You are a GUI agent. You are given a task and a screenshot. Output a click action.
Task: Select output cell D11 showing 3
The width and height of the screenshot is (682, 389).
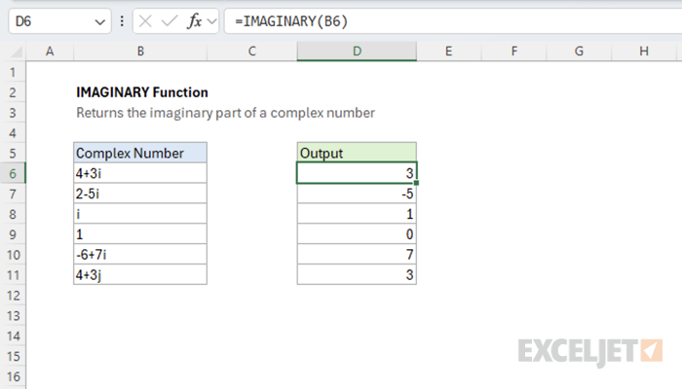[x=357, y=275]
